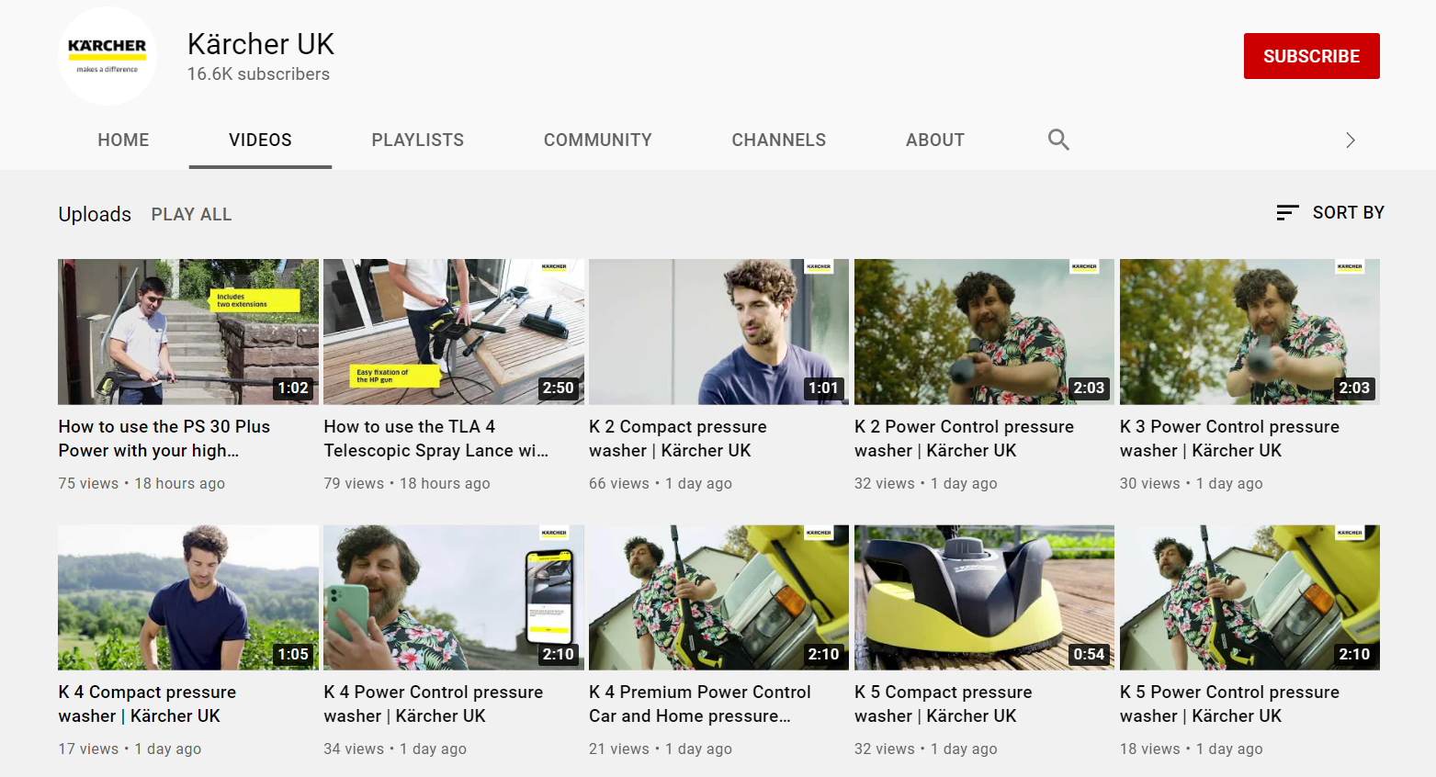Select the Channels tab
The width and height of the screenshot is (1436, 777).
click(778, 141)
